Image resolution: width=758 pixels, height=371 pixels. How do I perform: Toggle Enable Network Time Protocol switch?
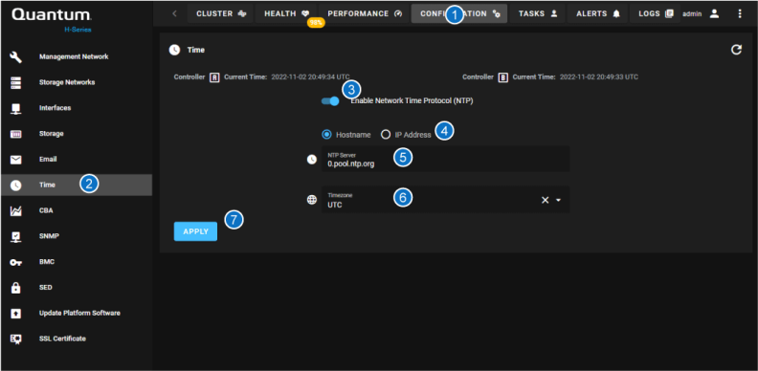[x=330, y=101]
